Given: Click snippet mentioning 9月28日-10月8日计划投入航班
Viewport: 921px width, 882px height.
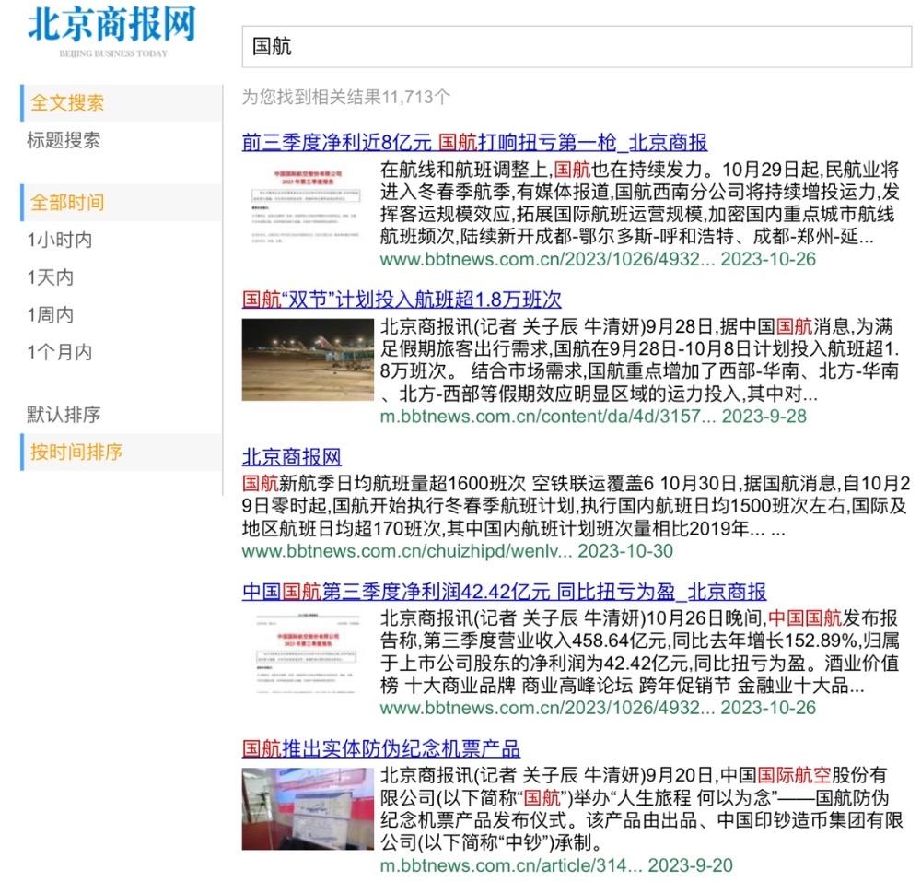Looking at the screenshot, I should coord(640,359).
